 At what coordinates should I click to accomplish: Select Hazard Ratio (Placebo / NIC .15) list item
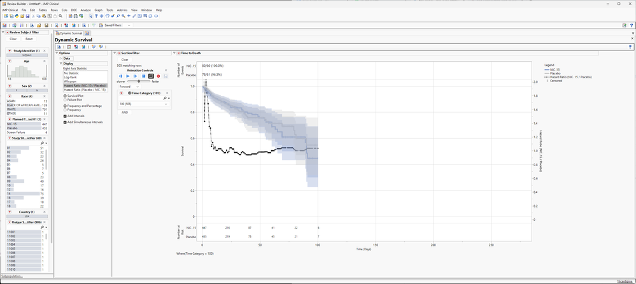pyautogui.click(x=85, y=90)
